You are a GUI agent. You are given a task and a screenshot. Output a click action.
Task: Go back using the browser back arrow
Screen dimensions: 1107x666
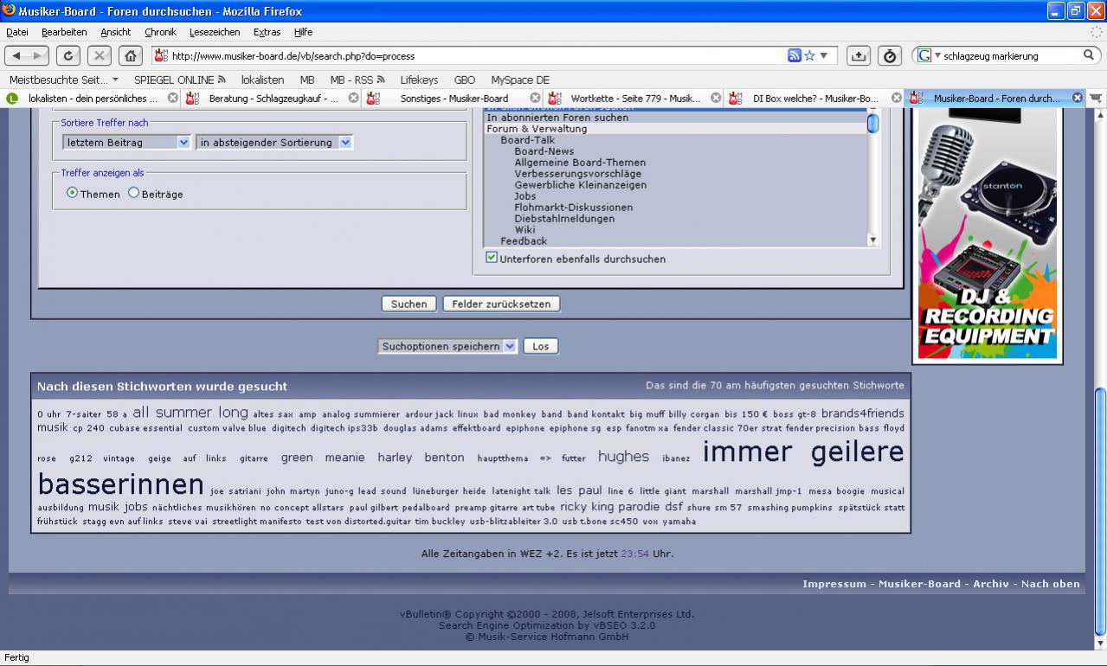(17, 56)
